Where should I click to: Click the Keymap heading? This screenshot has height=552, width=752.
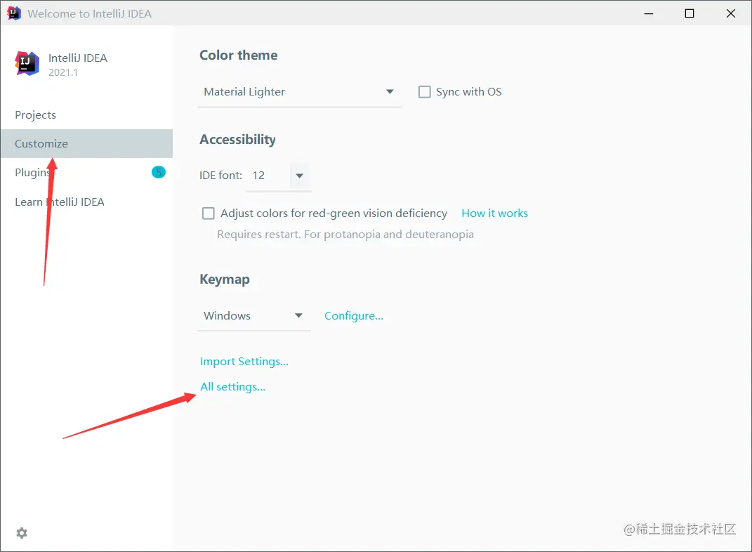click(225, 280)
